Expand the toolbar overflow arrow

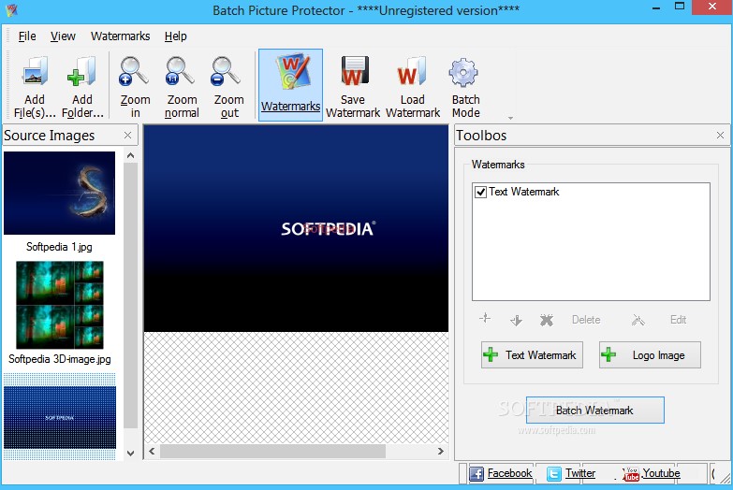pos(510,118)
